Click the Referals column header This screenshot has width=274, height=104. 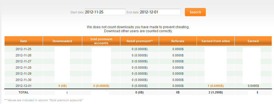point(178,41)
